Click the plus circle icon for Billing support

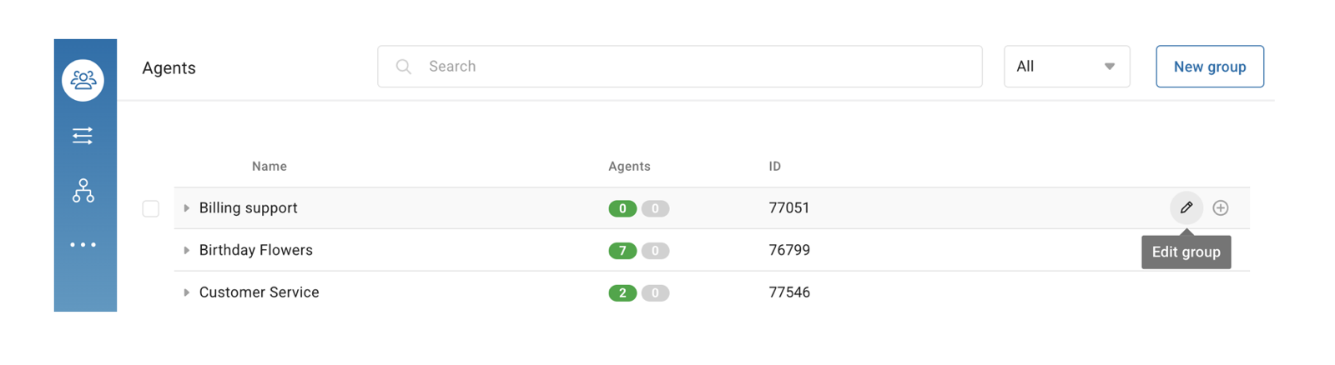(1221, 207)
